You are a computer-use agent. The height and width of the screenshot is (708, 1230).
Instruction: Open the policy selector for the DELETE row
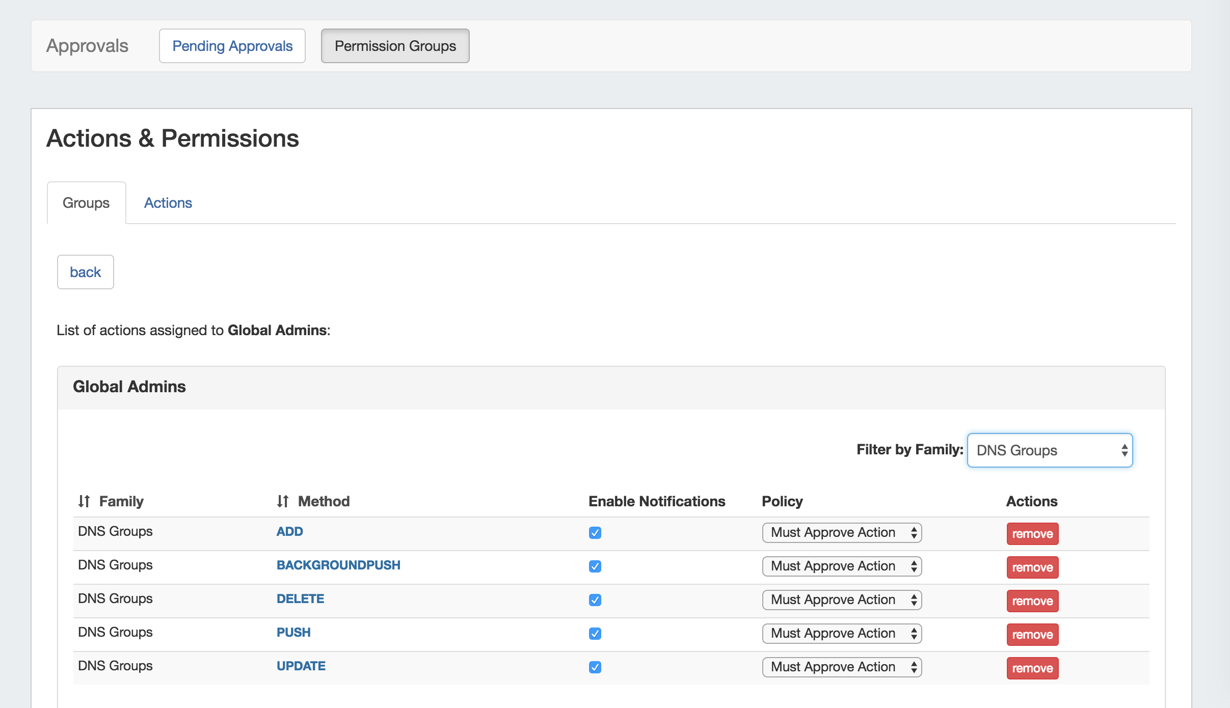point(842,600)
